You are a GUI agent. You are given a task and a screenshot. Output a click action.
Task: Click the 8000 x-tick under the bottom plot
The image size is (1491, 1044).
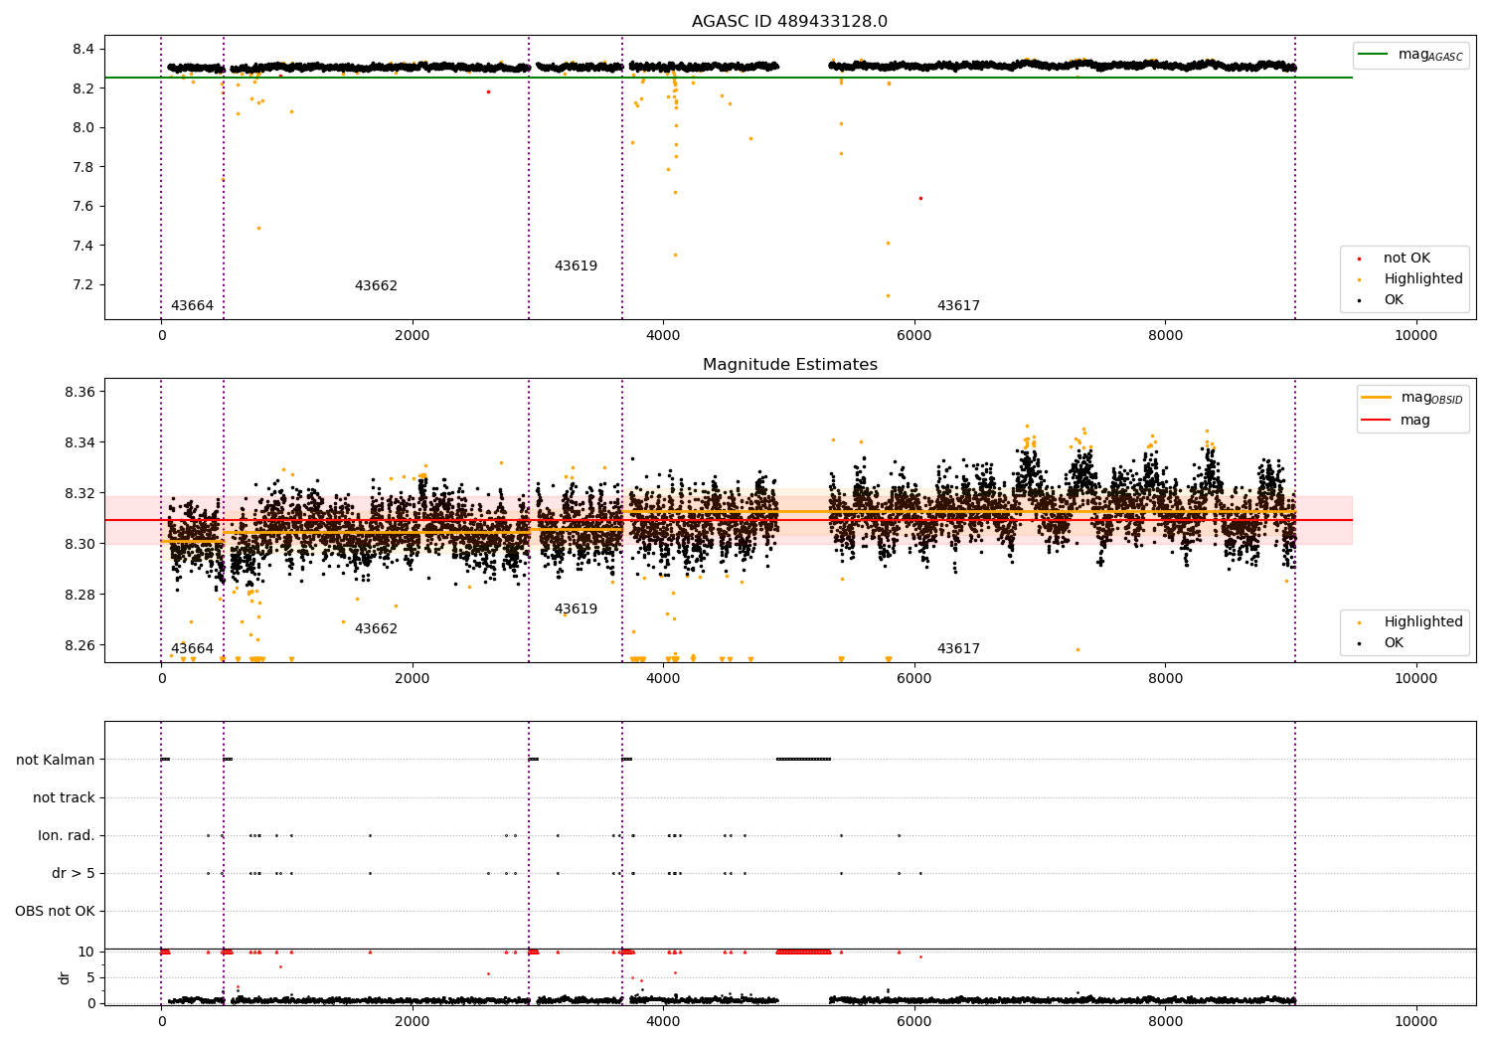1165,1022
